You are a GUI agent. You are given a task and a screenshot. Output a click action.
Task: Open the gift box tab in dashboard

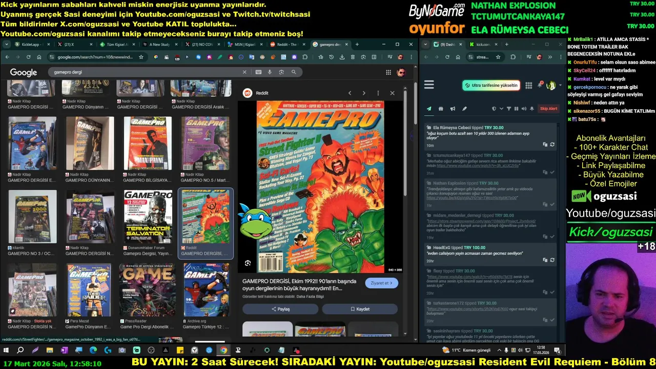pyautogui.click(x=441, y=109)
